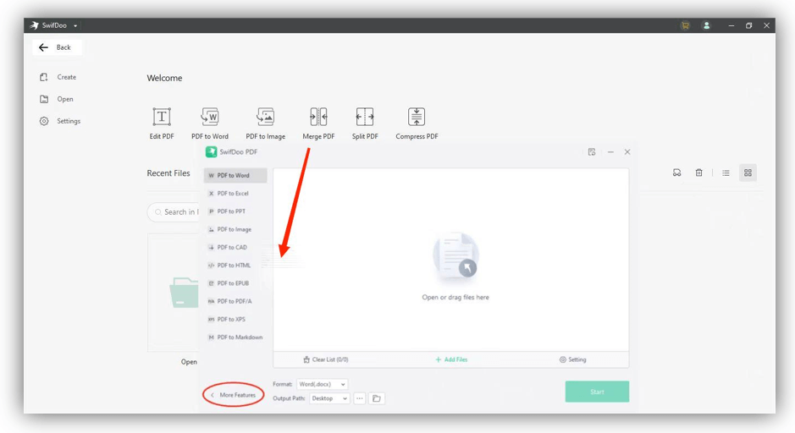Open the Split PDF tool
The width and height of the screenshot is (795, 433).
point(365,123)
